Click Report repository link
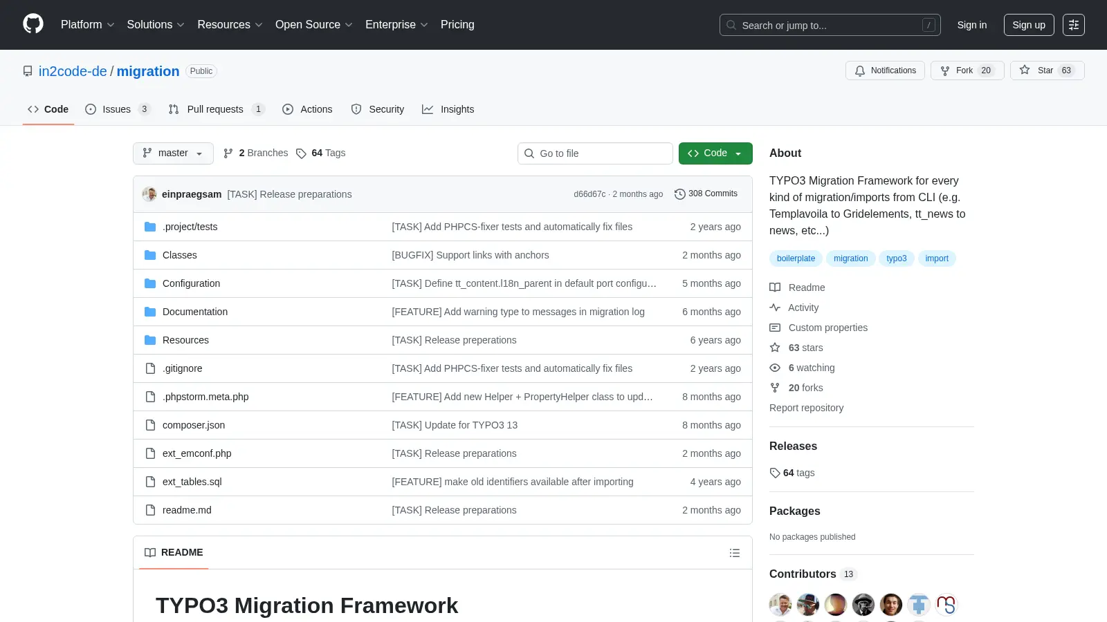This screenshot has height=622, width=1107. (x=807, y=408)
